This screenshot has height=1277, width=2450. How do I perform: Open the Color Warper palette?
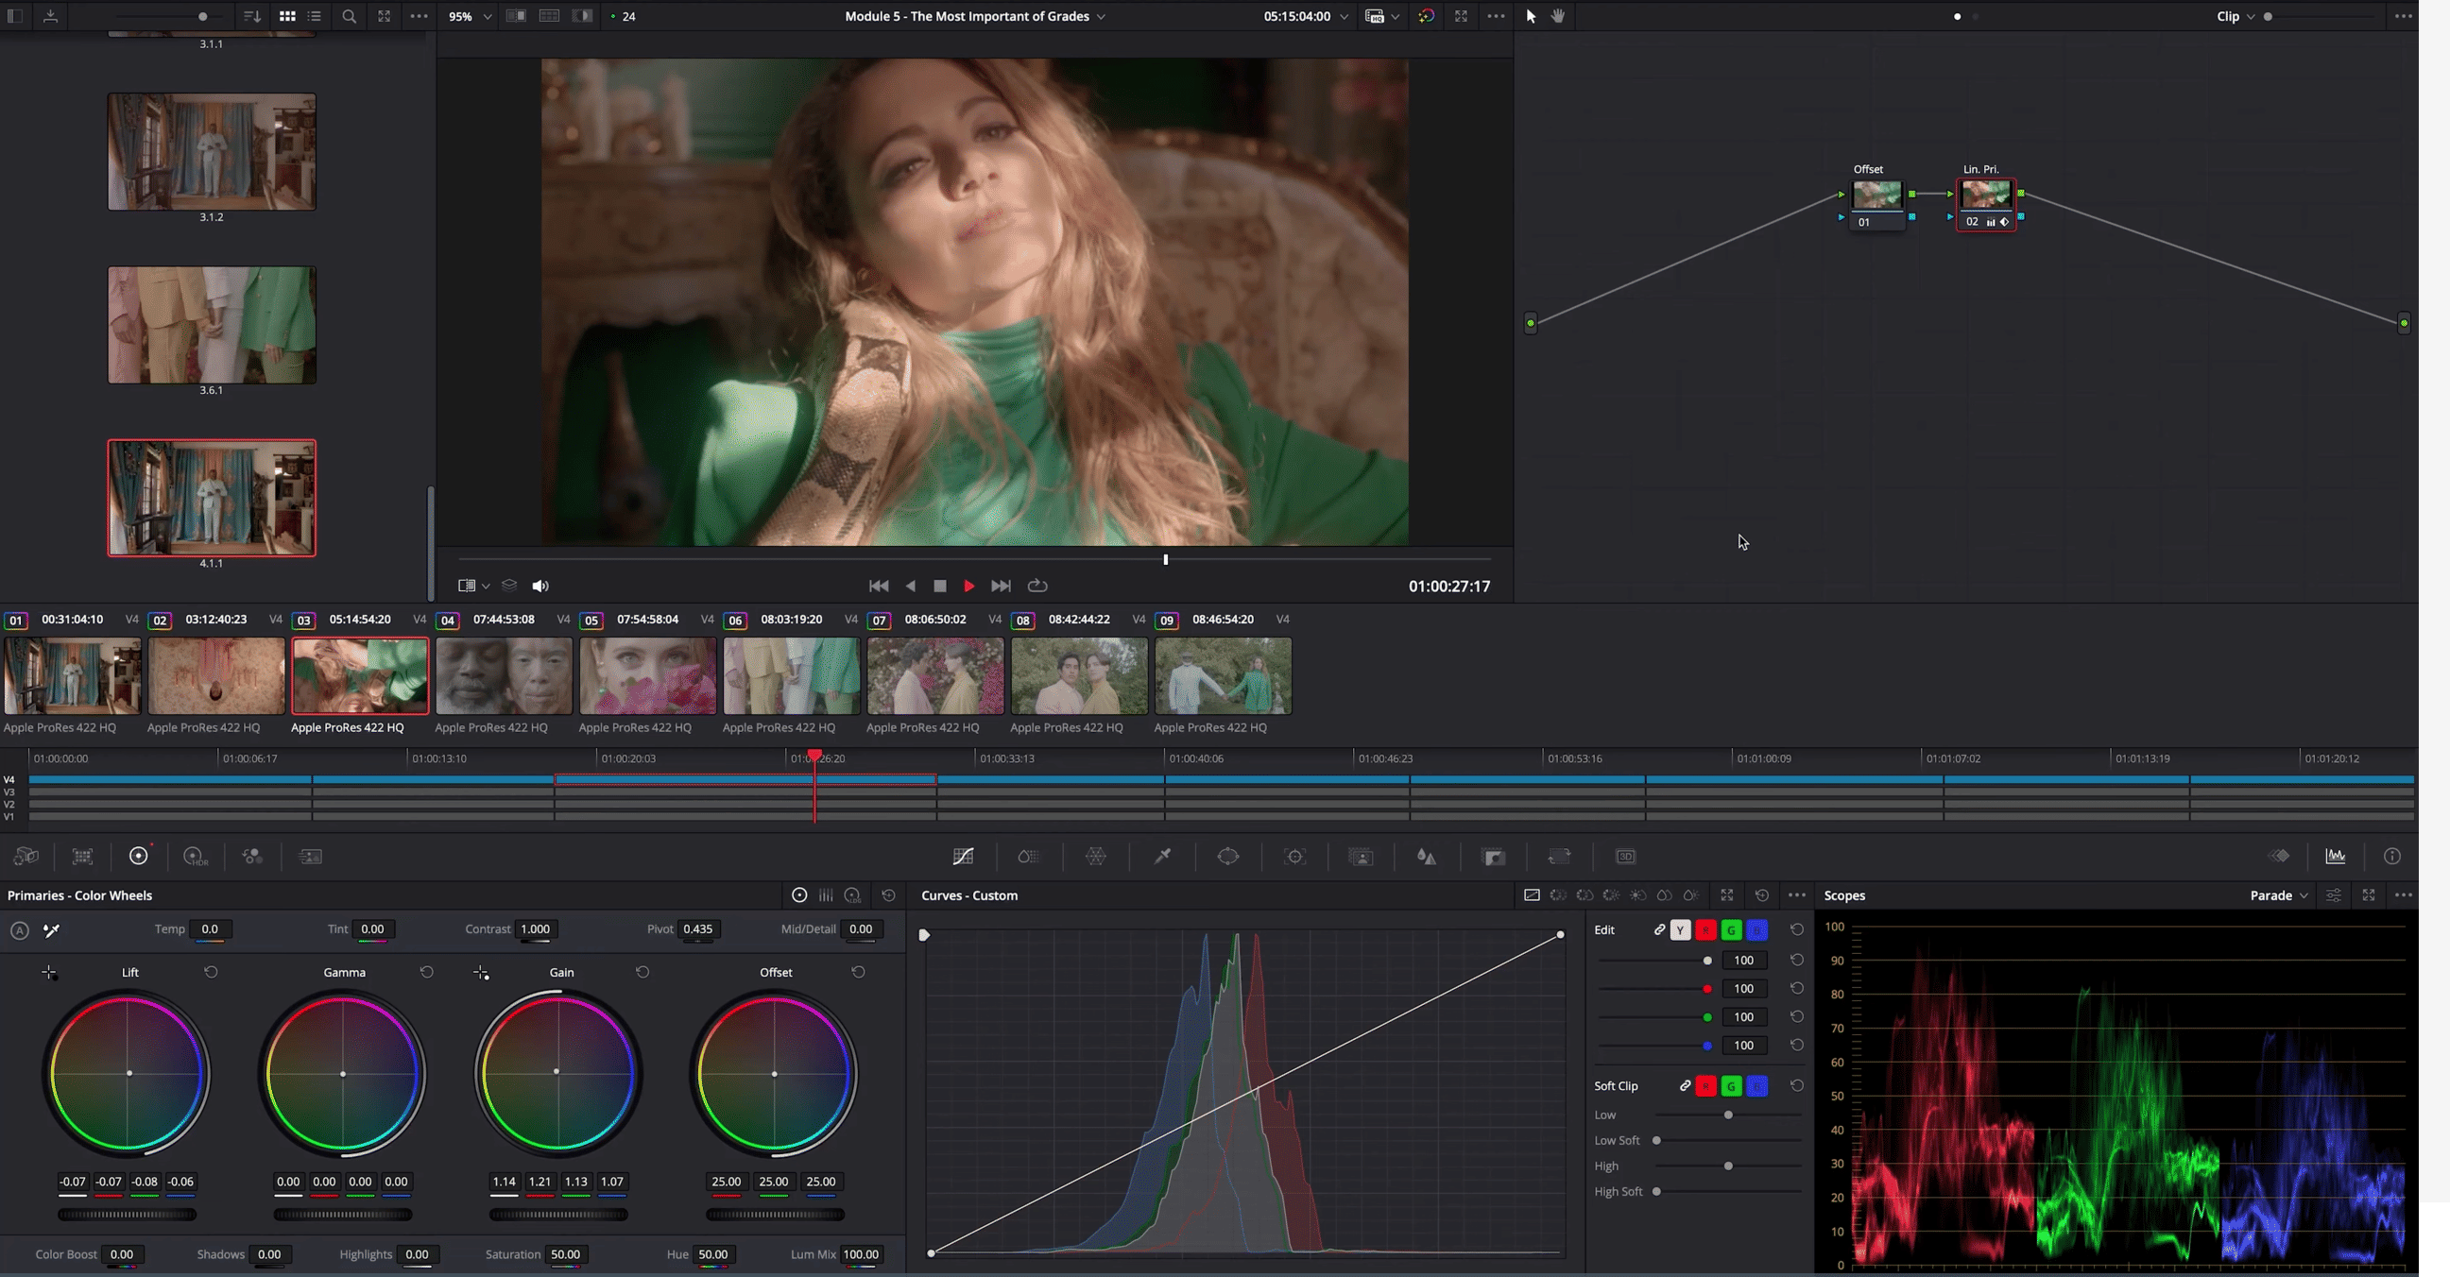coord(1096,857)
